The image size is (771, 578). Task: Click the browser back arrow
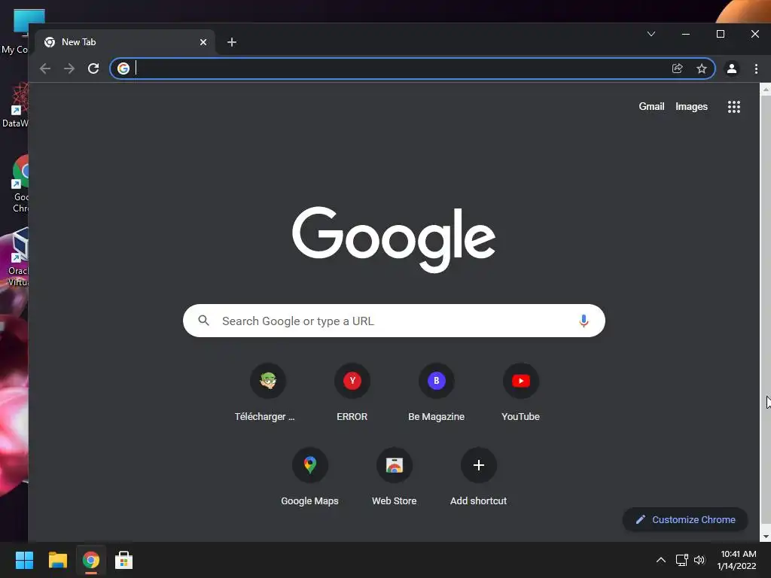click(x=45, y=68)
